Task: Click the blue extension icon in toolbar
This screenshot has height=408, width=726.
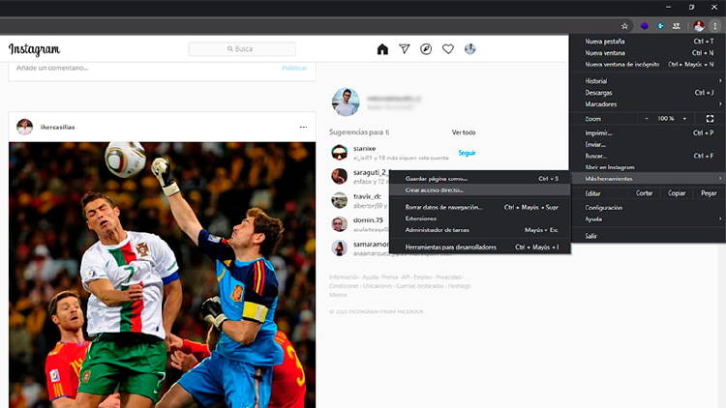Action: click(x=661, y=26)
